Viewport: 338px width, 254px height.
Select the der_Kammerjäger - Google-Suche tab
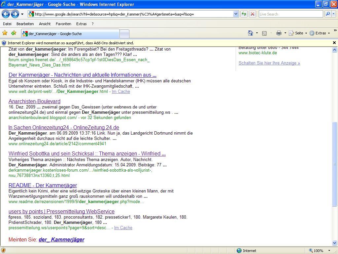(x=70, y=34)
